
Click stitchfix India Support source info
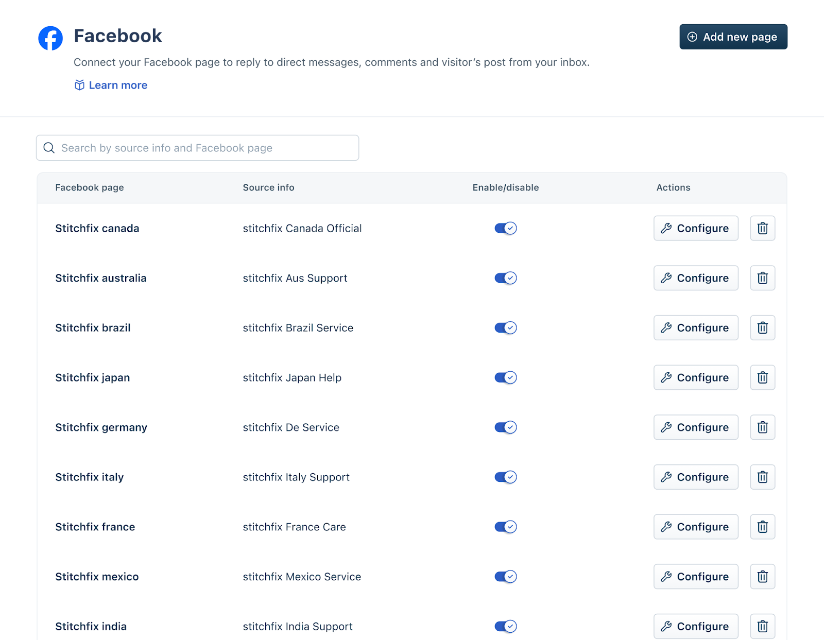tap(298, 626)
